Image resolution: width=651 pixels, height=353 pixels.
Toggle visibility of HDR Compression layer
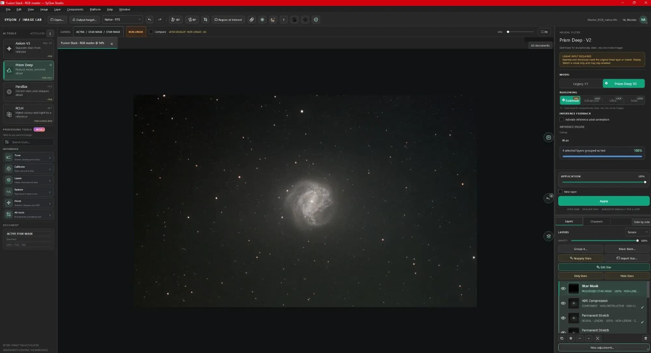pyautogui.click(x=563, y=303)
